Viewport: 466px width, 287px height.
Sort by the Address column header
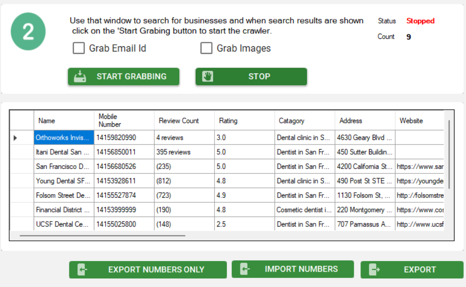[x=365, y=120]
